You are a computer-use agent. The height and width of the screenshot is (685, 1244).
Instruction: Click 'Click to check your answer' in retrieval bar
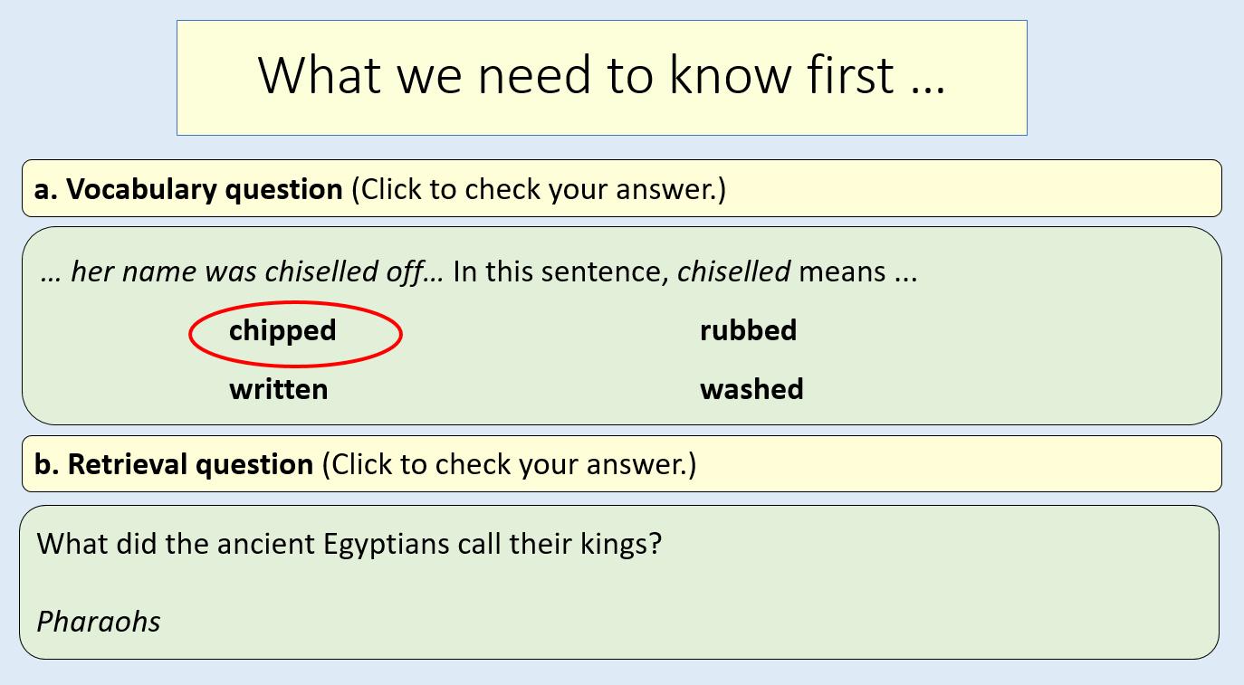pos(509,464)
